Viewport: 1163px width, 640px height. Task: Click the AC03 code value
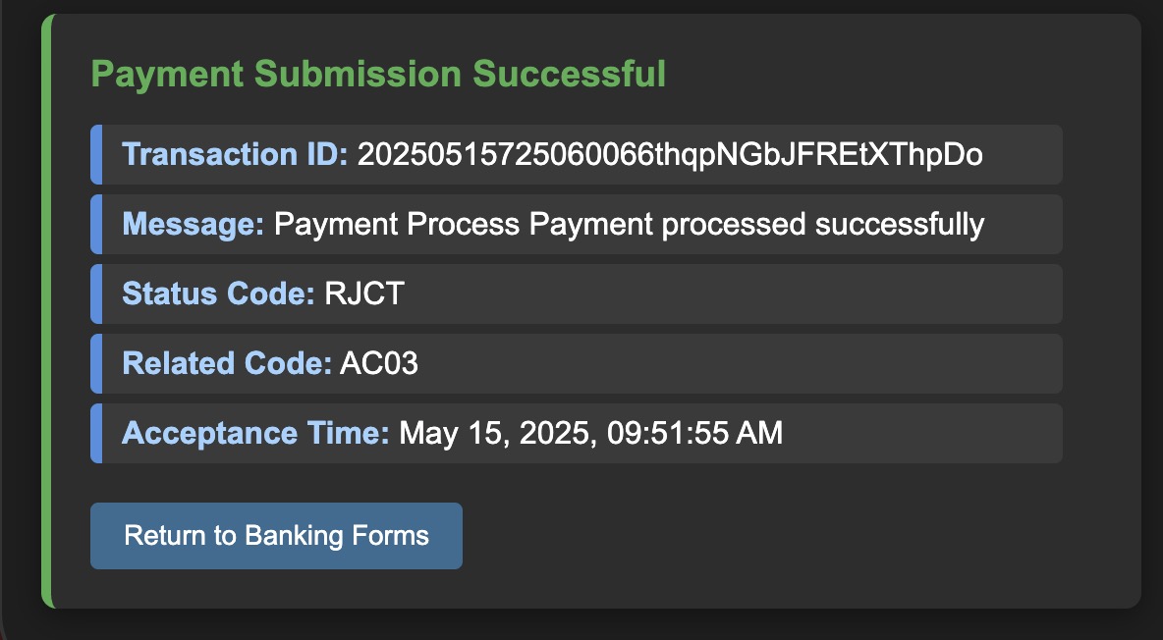[x=378, y=363]
